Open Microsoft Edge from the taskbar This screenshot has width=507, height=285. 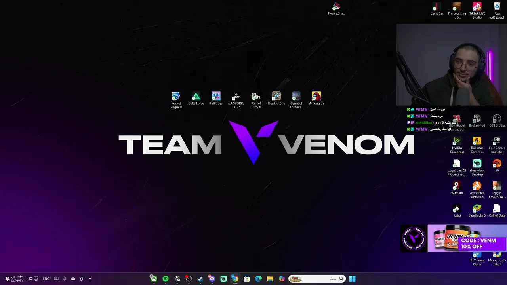[x=258, y=279]
